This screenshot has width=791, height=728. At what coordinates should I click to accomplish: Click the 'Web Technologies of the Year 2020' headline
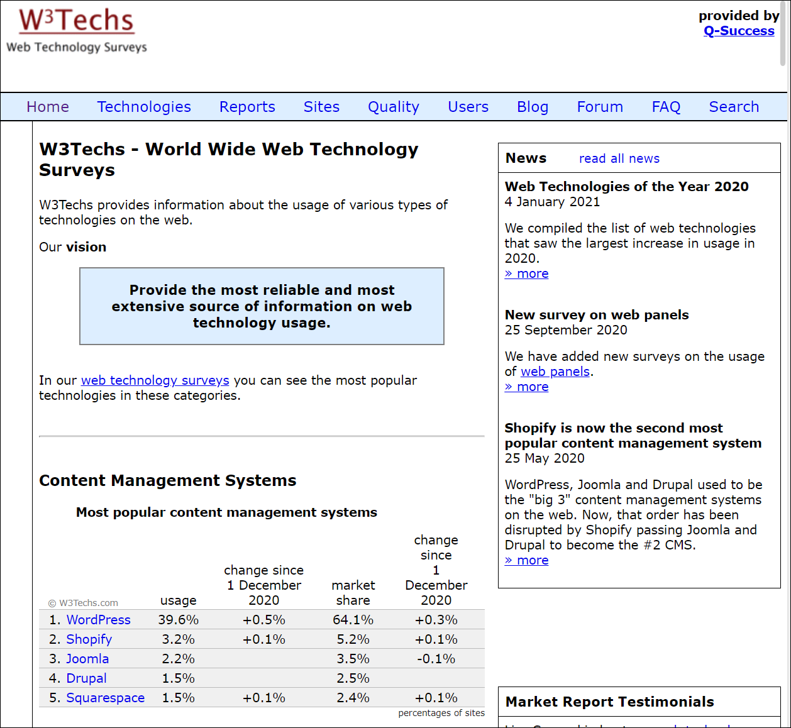[x=627, y=187]
